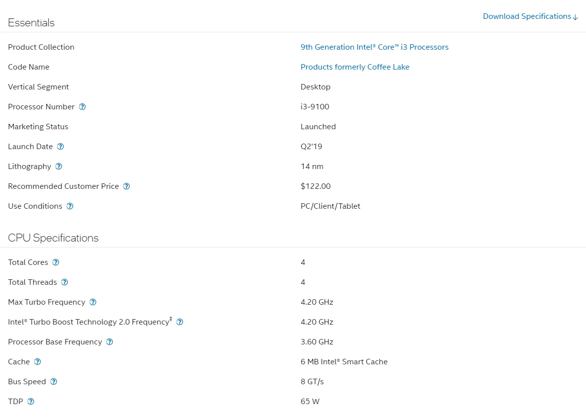This screenshot has width=586, height=418.
Task: Click the Cache help question mark icon
Action: click(37, 362)
